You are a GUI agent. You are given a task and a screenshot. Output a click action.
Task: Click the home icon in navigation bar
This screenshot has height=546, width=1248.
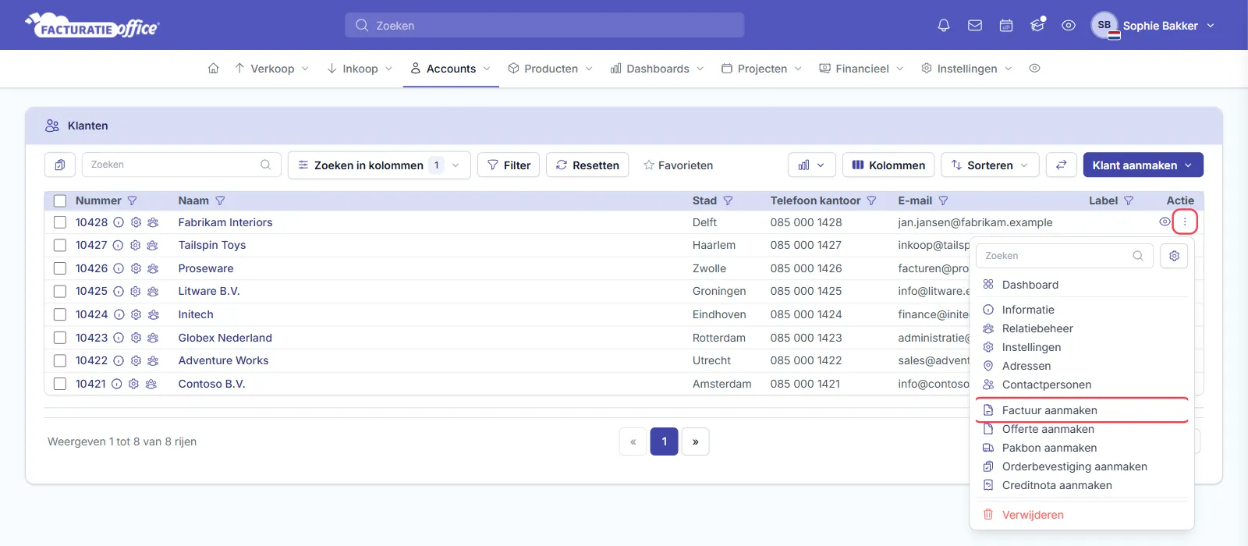pos(213,69)
